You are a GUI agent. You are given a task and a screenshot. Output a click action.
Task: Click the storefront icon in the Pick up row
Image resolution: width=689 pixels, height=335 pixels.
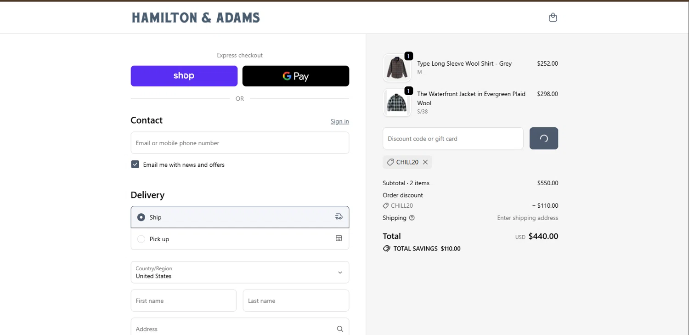(339, 238)
